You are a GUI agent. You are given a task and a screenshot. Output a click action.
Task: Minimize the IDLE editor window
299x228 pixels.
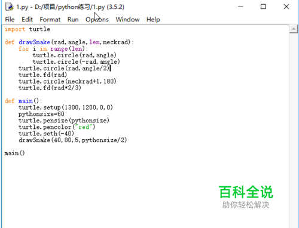(240, 7)
